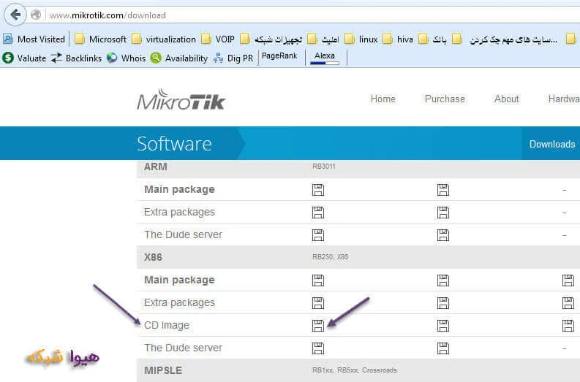Open the hiva bookmarks folder
580x382 pixels.
tap(398, 39)
